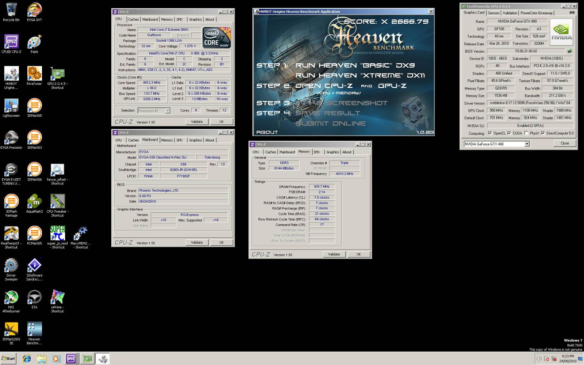Click NVIDIA logo in GPU-Z
Image resolution: width=584 pixels, height=365 pixels.
point(561,32)
